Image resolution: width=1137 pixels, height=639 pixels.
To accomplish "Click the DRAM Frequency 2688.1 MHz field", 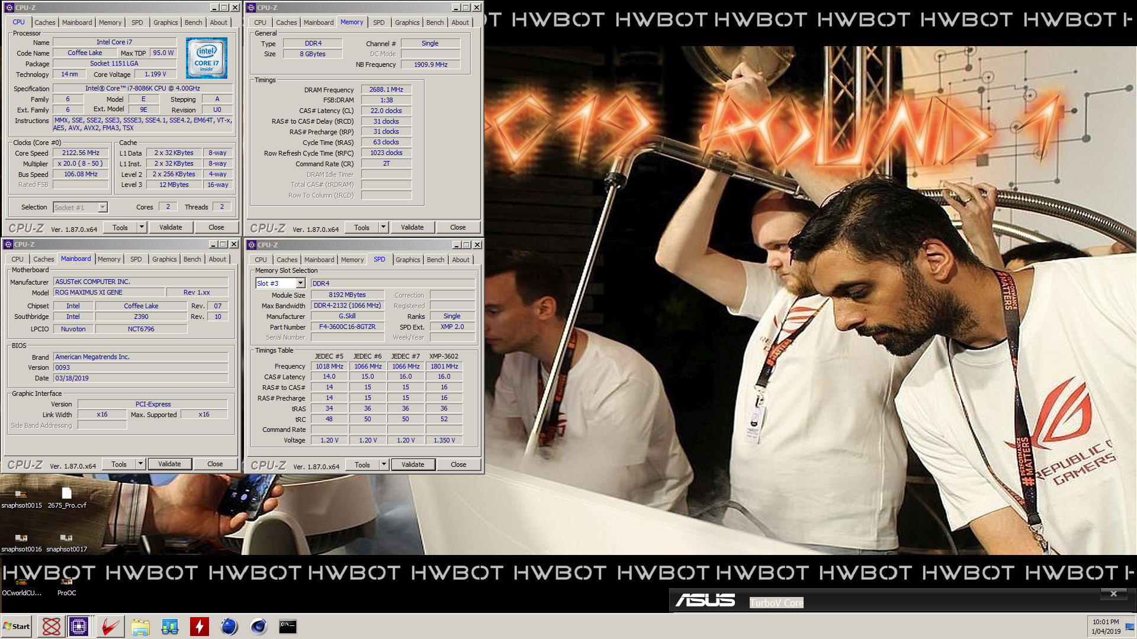I will pos(386,89).
